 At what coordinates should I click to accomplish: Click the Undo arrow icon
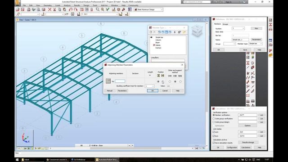(x=71, y=9)
